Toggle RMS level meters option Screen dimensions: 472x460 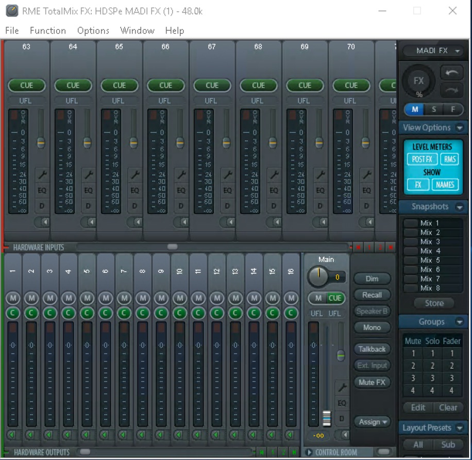click(450, 159)
